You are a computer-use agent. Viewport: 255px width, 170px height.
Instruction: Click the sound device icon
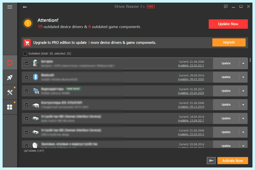point(35,145)
